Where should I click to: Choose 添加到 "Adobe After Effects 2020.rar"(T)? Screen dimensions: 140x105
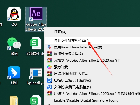tap(92, 61)
